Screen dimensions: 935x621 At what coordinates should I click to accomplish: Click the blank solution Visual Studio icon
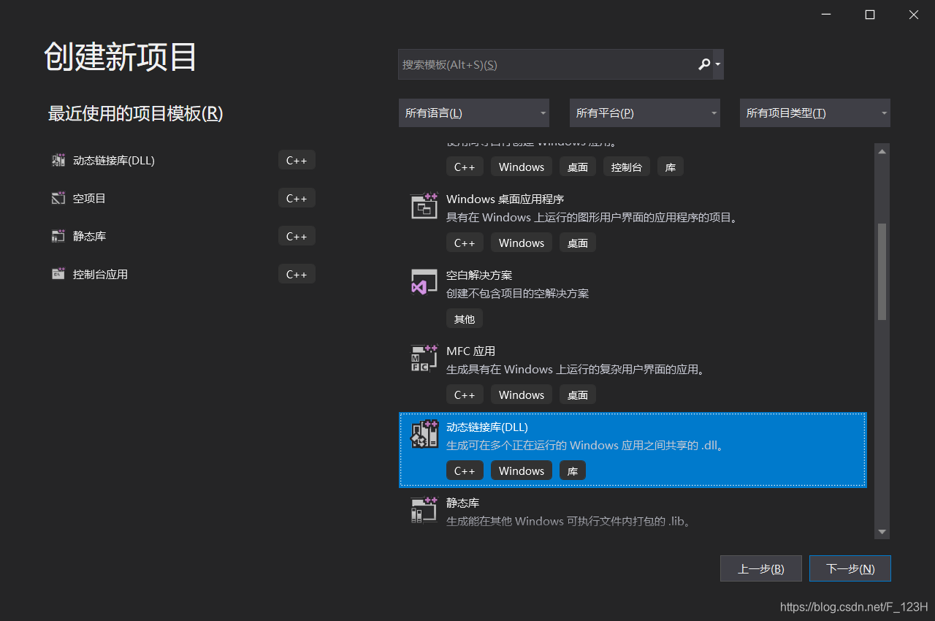424,282
